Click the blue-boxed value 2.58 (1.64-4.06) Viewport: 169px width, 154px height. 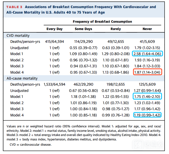pos(148,54)
